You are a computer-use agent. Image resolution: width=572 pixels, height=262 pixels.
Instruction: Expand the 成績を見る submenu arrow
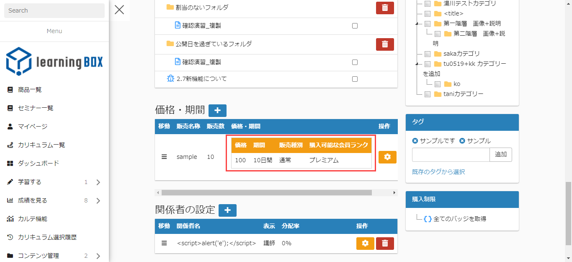pos(98,201)
